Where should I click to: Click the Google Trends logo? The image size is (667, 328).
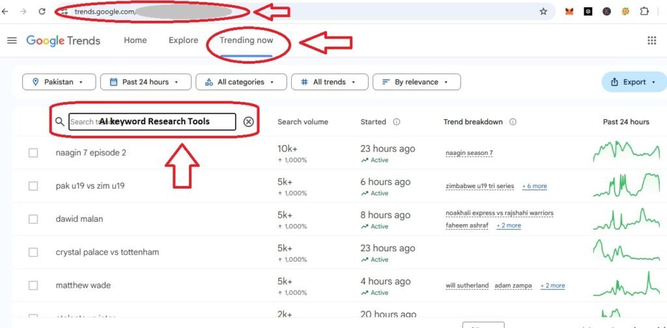[63, 41]
